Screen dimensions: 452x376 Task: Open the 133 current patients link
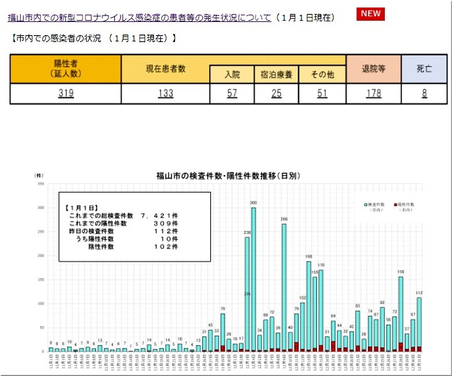[165, 94]
